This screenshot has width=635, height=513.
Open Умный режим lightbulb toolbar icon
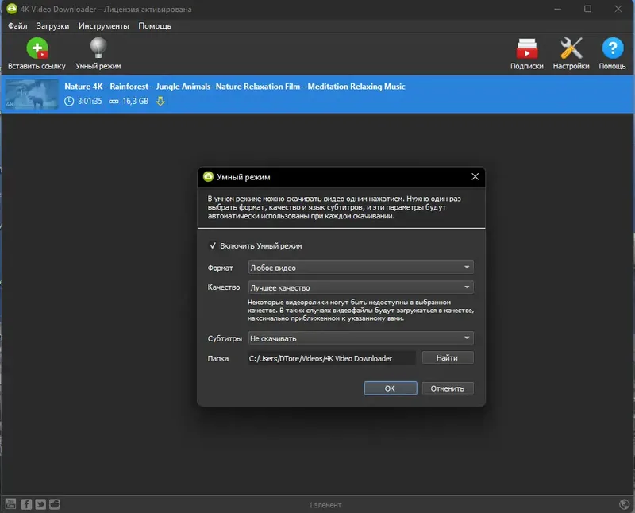98,48
